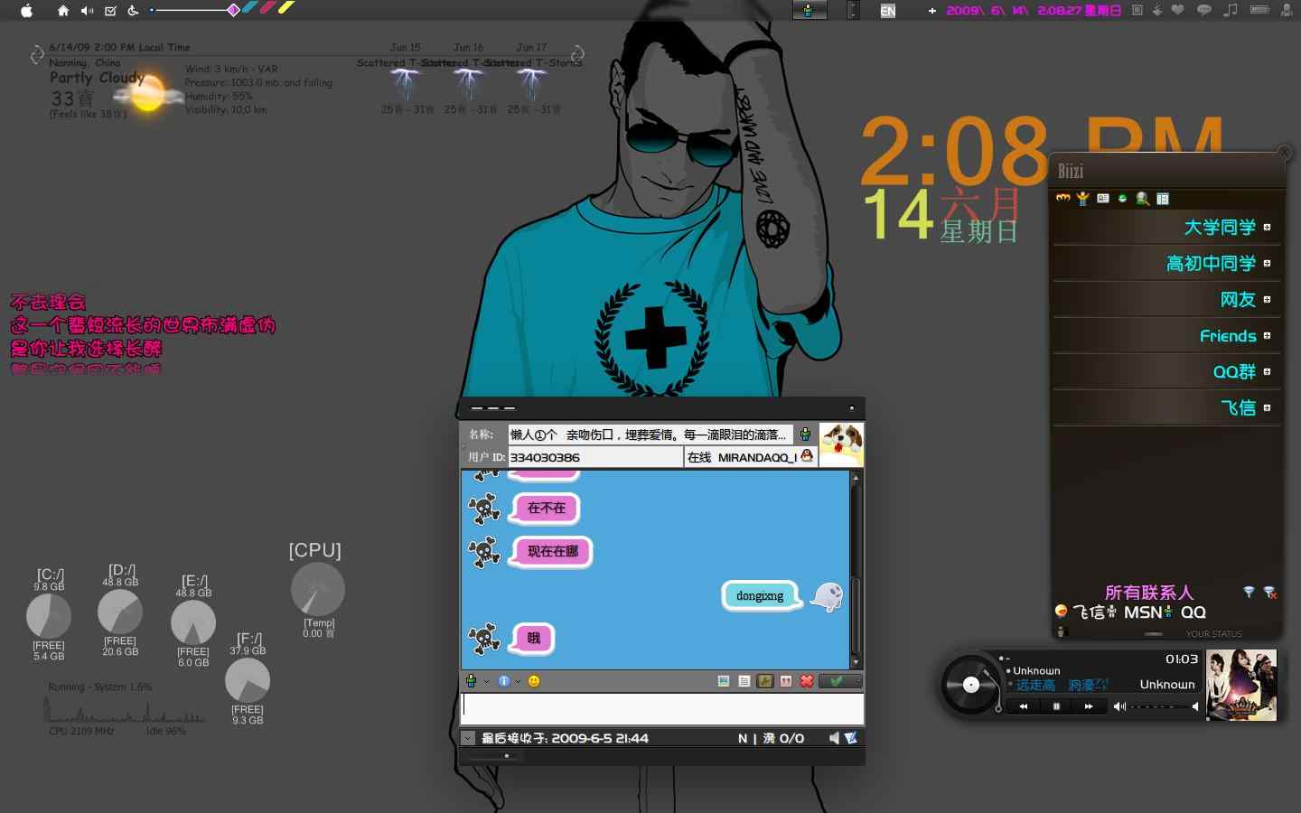Click the speech bubble icon in top bar
This screenshot has width=1301, height=813.
click(x=1203, y=11)
